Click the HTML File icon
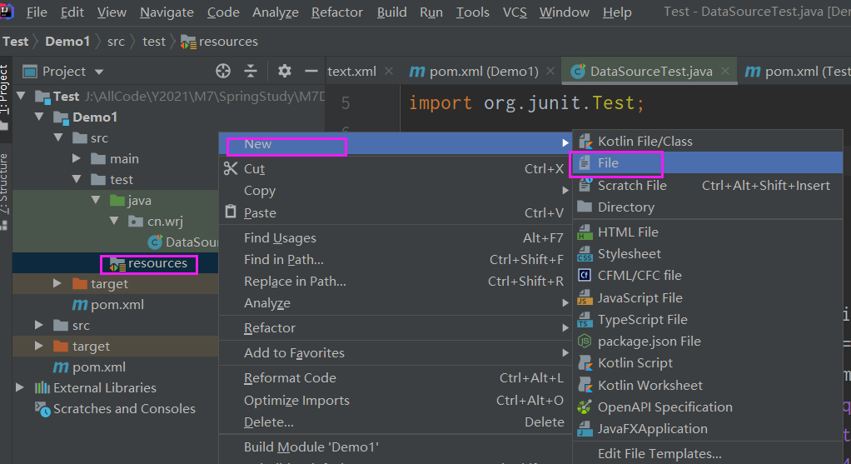This screenshot has height=464, width=851. [x=585, y=232]
